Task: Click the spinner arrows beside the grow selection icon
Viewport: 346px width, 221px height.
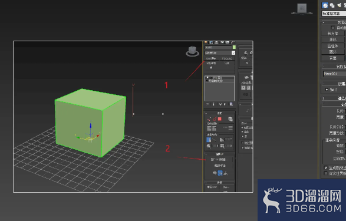Action: (x=218, y=146)
